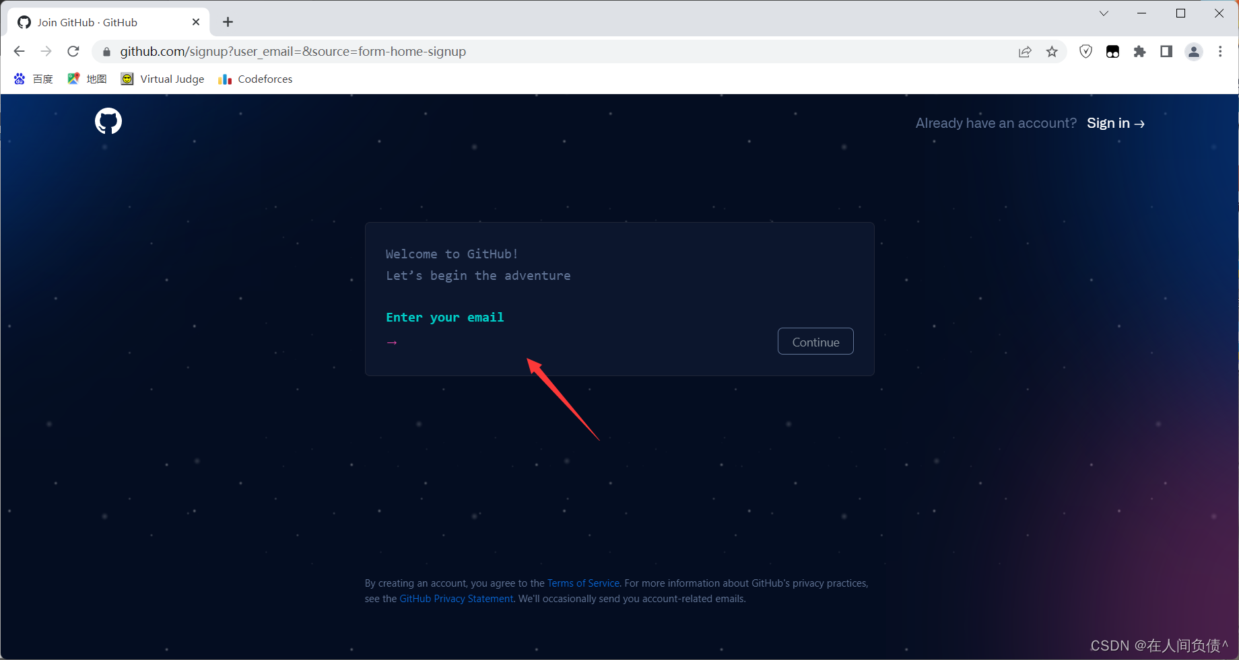
Task: Select the Join GitHub tab
Action: (x=108, y=22)
